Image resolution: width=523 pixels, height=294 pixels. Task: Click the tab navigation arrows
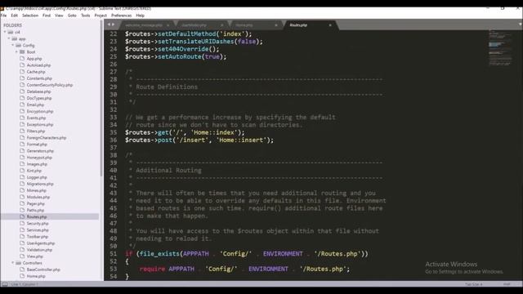(x=111, y=24)
